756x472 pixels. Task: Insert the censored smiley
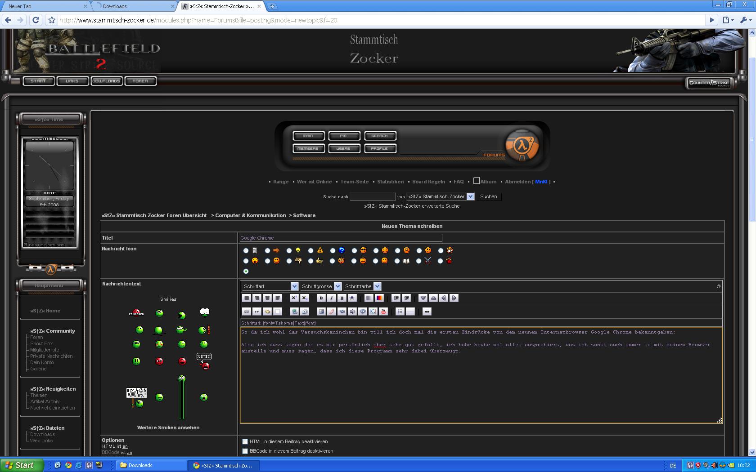pos(136,312)
